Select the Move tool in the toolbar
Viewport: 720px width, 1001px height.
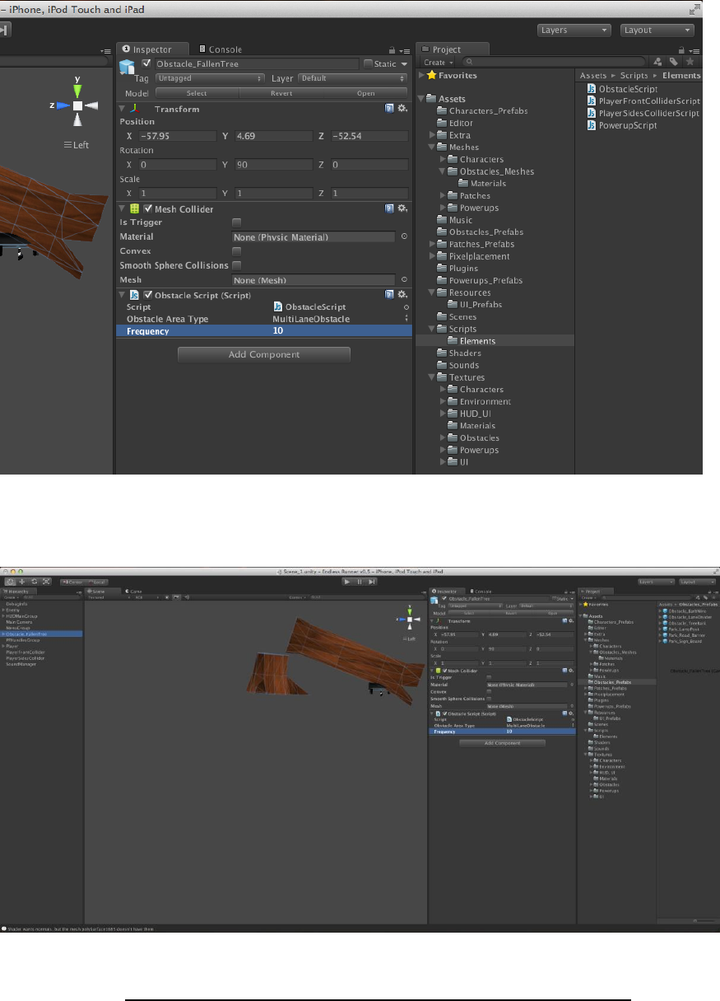pyautogui.click(x=22, y=582)
